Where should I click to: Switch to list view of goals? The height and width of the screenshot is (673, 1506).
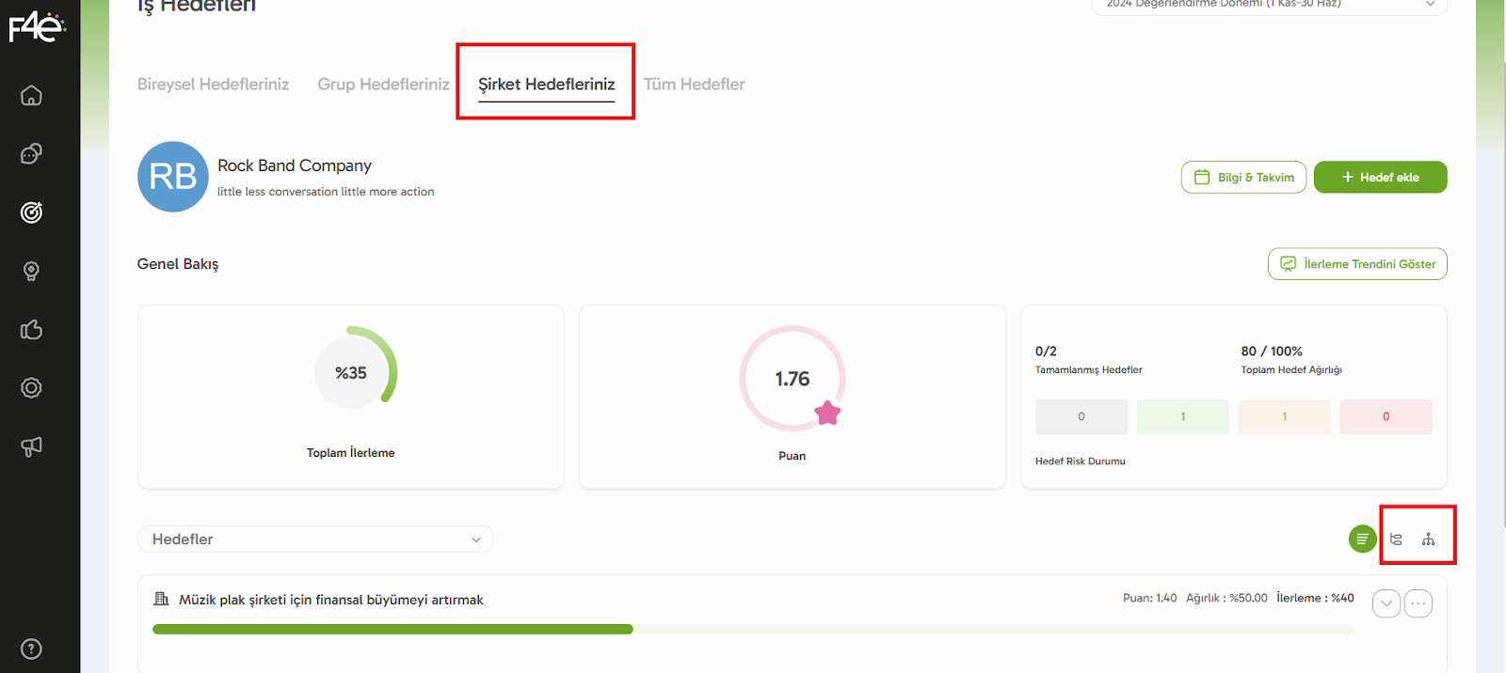coord(1362,539)
